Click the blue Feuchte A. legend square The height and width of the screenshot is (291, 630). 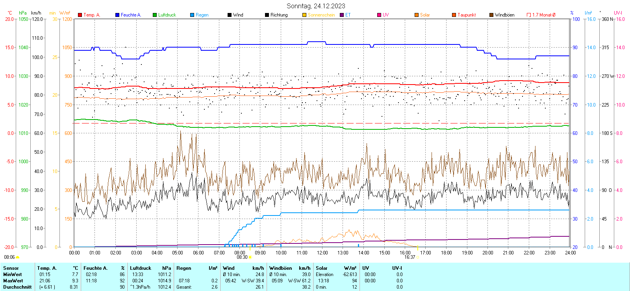[x=117, y=15]
